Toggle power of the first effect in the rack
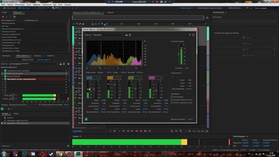The image size is (279, 157). [x=5, y=71]
